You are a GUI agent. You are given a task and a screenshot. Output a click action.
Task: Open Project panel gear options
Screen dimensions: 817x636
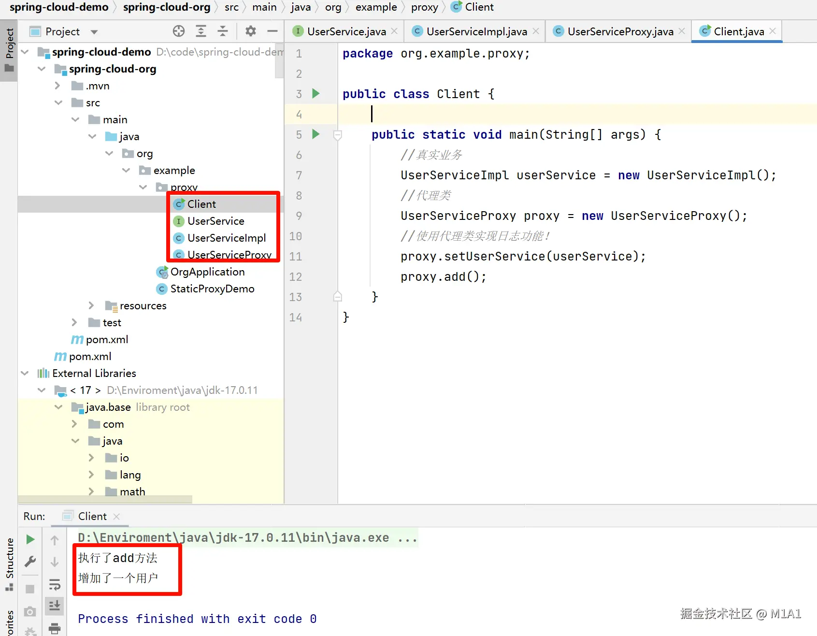[250, 31]
